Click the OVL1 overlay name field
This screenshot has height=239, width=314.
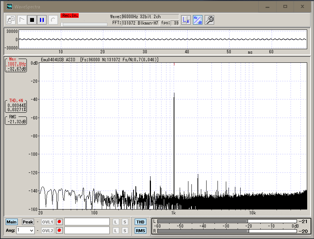pyautogui.click(x=87, y=222)
